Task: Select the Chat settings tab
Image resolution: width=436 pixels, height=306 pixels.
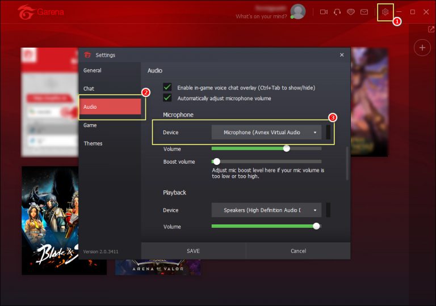Action: tap(110, 88)
